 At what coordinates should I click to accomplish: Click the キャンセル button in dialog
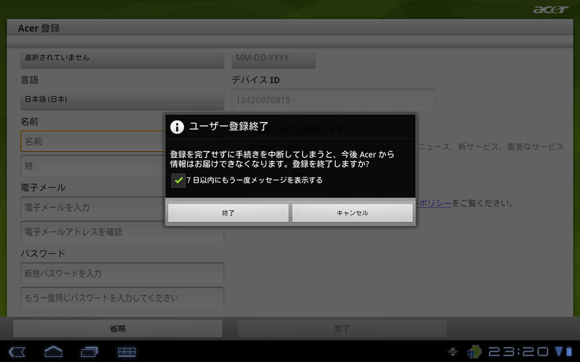pos(352,213)
